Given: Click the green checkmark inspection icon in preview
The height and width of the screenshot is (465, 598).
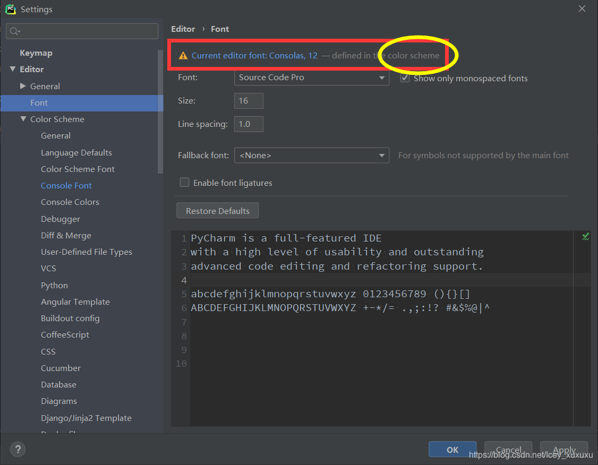Looking at the screenshot, I should (x=586, y=237).
